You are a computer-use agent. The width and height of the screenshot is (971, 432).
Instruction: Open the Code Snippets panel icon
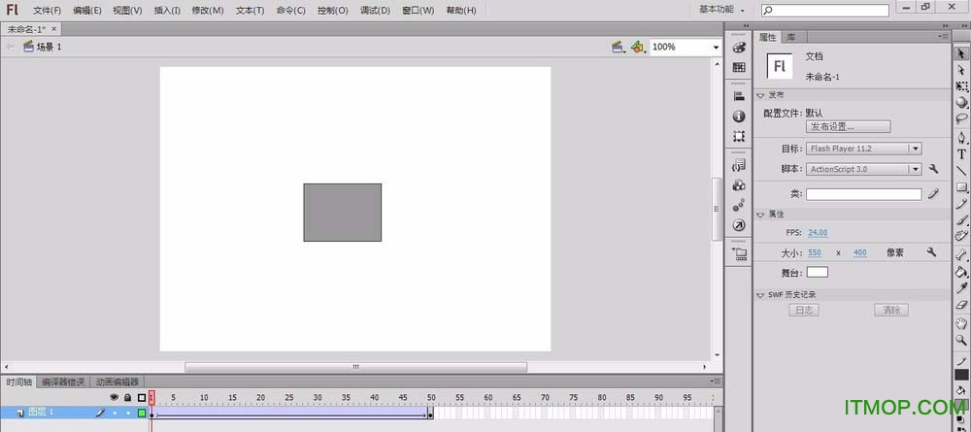point(739,165)
